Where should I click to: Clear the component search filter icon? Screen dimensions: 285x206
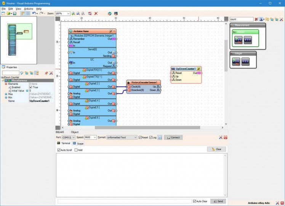tap(256, 19)
